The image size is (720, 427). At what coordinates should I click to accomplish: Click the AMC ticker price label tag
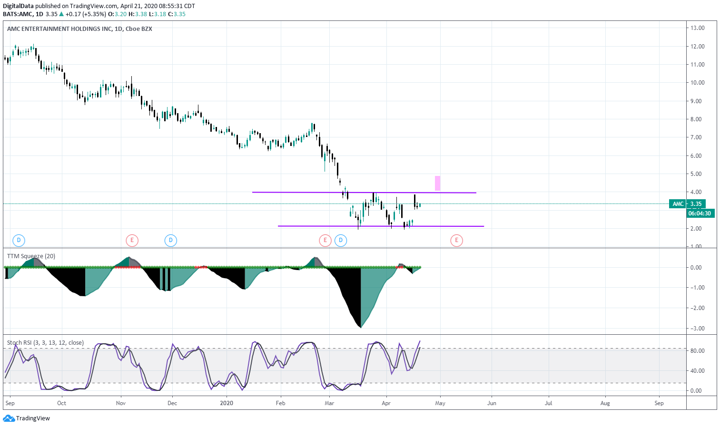click(x=678, y=204)
